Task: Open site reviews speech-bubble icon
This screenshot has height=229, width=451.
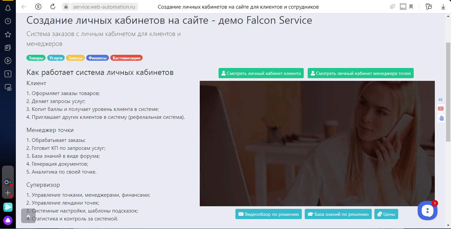Action: click(x=403, y=7)
